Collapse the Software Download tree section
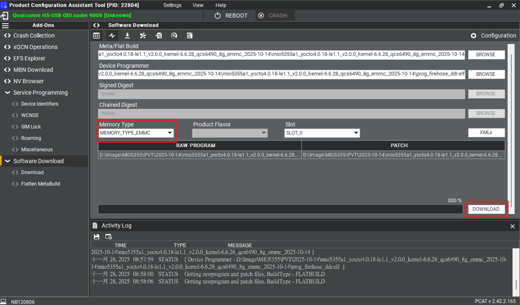This screenshot has width=520, height=305. coord(8,161)
